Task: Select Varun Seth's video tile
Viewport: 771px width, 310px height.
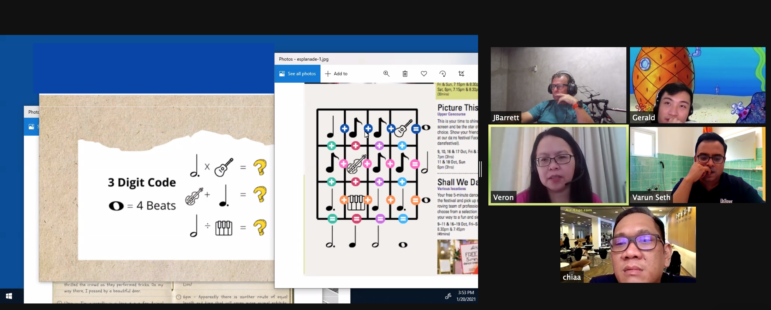Action: [697, 165]
